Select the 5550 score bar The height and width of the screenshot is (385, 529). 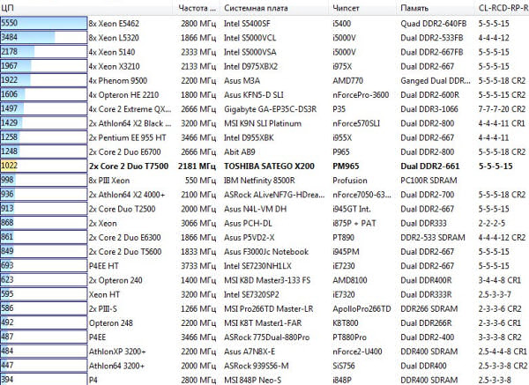[x=43, y=23]
